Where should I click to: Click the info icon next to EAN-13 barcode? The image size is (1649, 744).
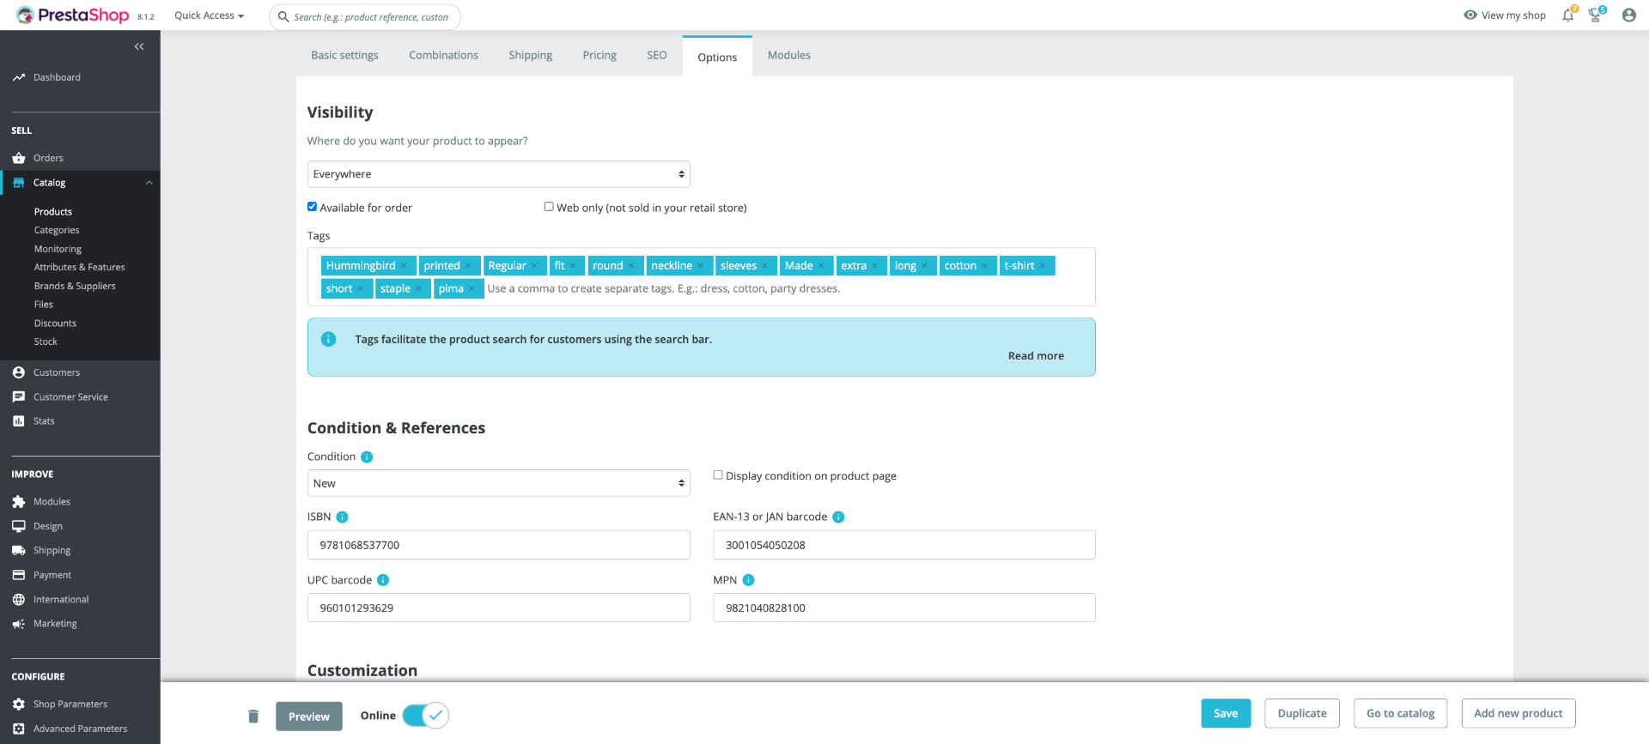point(838,517)
